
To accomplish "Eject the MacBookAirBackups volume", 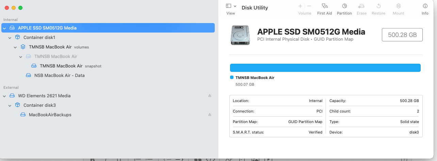I will coord(210,115).
